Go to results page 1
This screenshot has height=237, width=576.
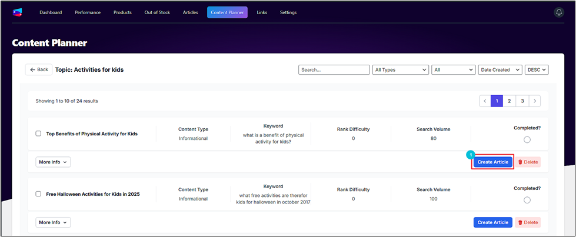coord(497,101)
